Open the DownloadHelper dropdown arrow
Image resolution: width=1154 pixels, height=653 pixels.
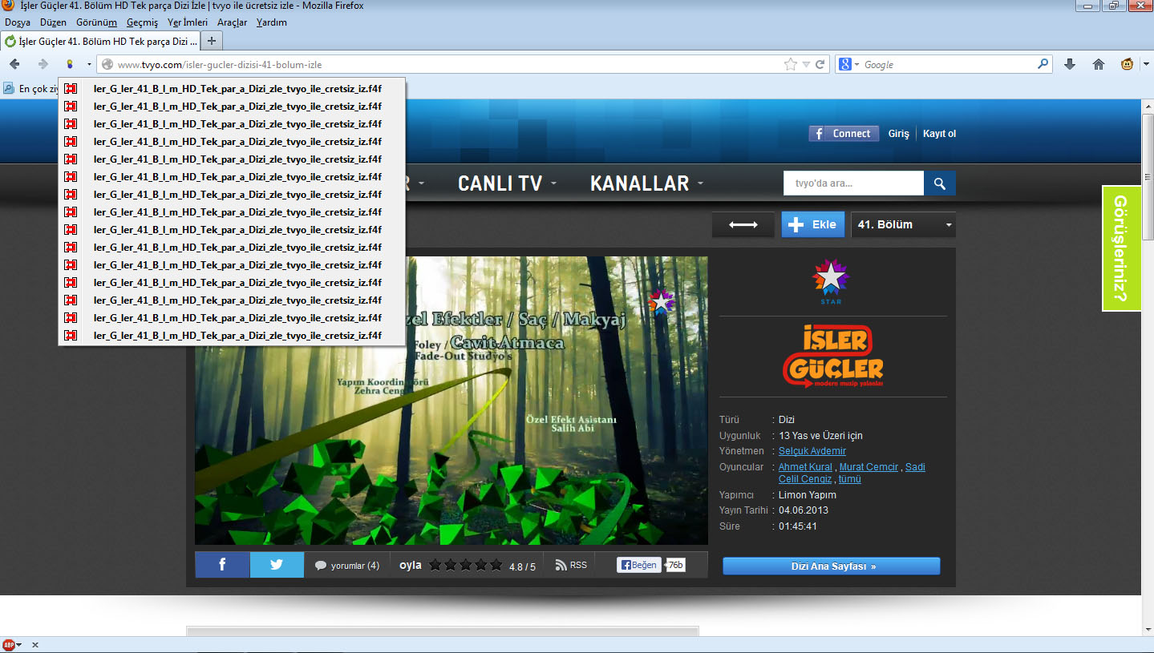click(x=88, y=64)
